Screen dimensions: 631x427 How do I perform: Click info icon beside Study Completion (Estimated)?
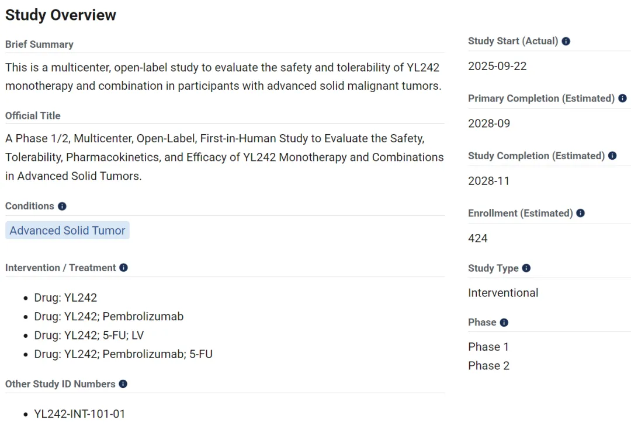click(612, 156)
